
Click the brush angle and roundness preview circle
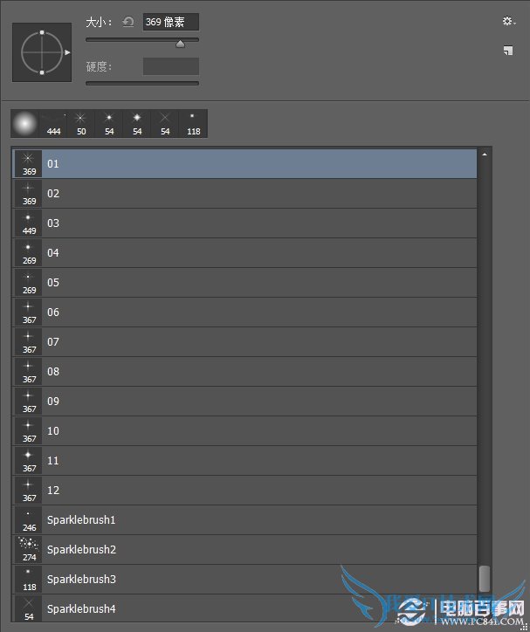[x=42, y=52]
